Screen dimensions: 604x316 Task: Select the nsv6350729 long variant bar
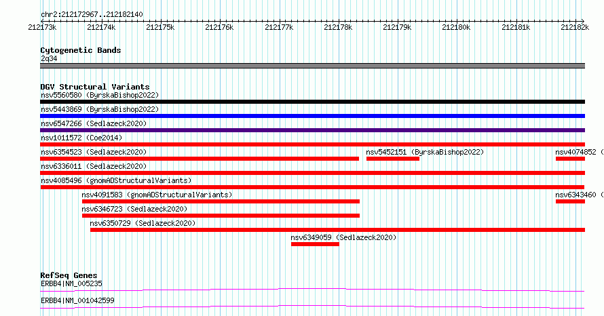338,230
